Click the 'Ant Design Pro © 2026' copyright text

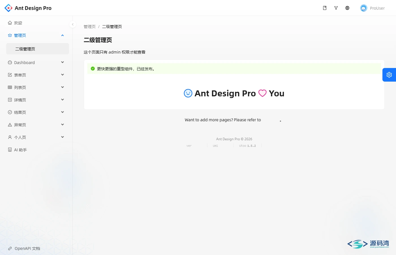(x=234, y=139)
